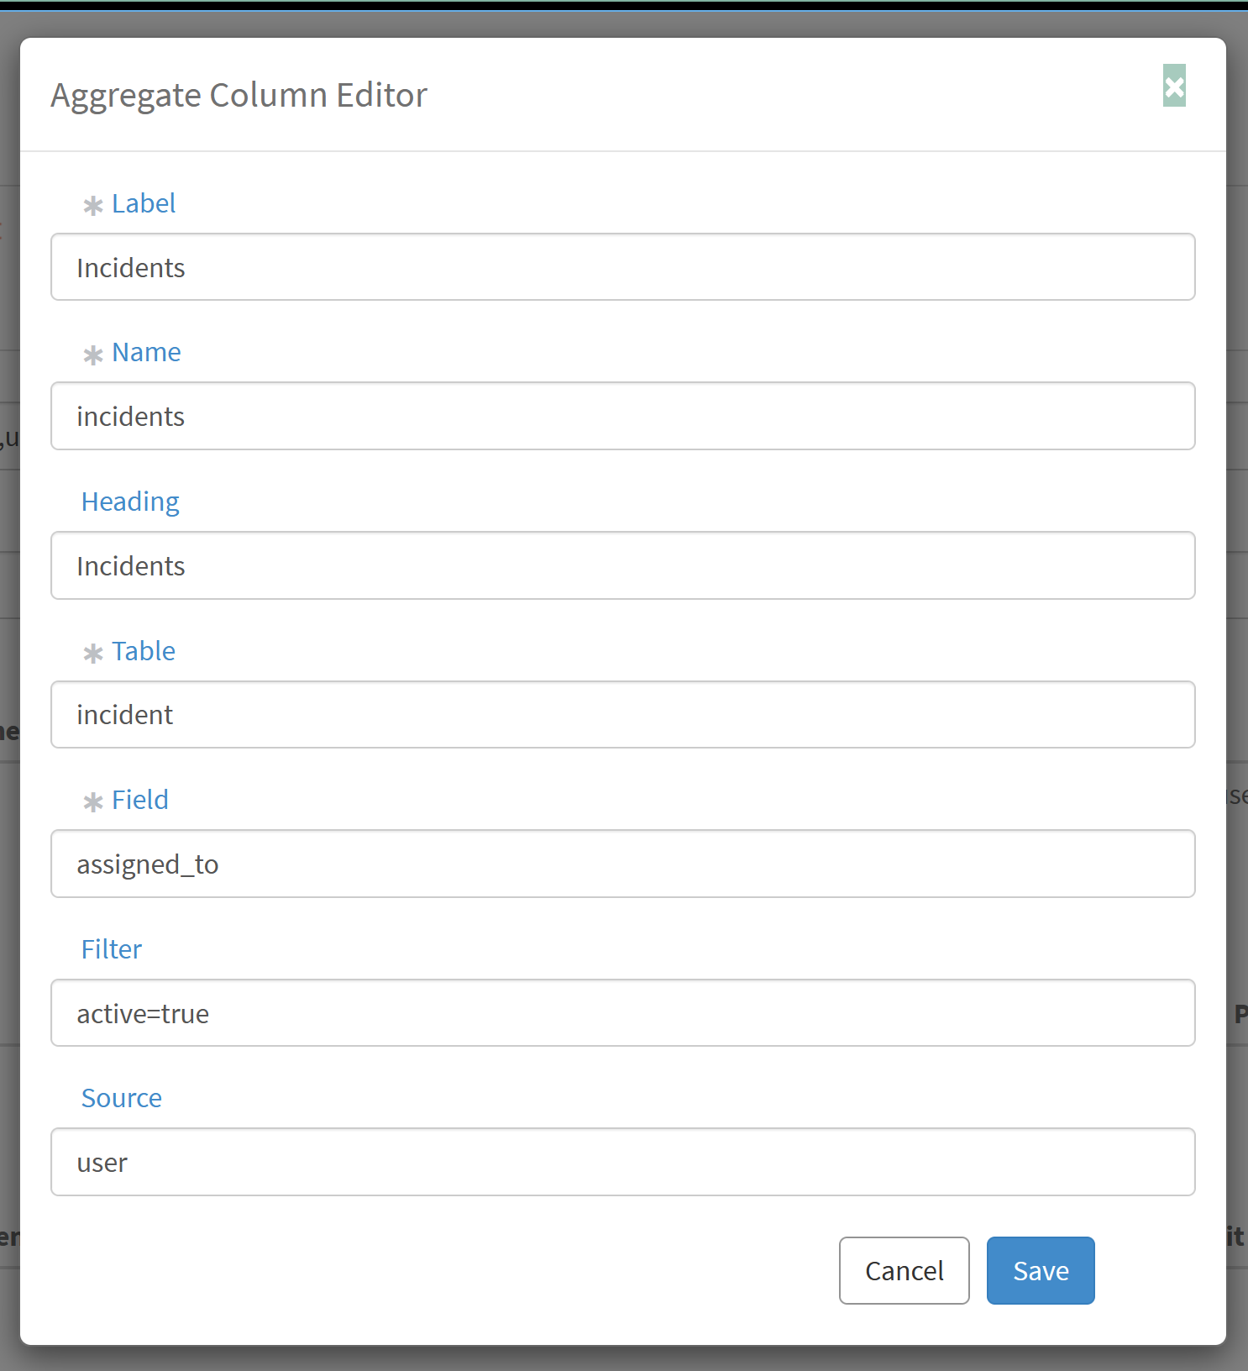Click the Aggregate Column Editor title
Viewport: 1248px width, 1371px height.
click(239, 95)
